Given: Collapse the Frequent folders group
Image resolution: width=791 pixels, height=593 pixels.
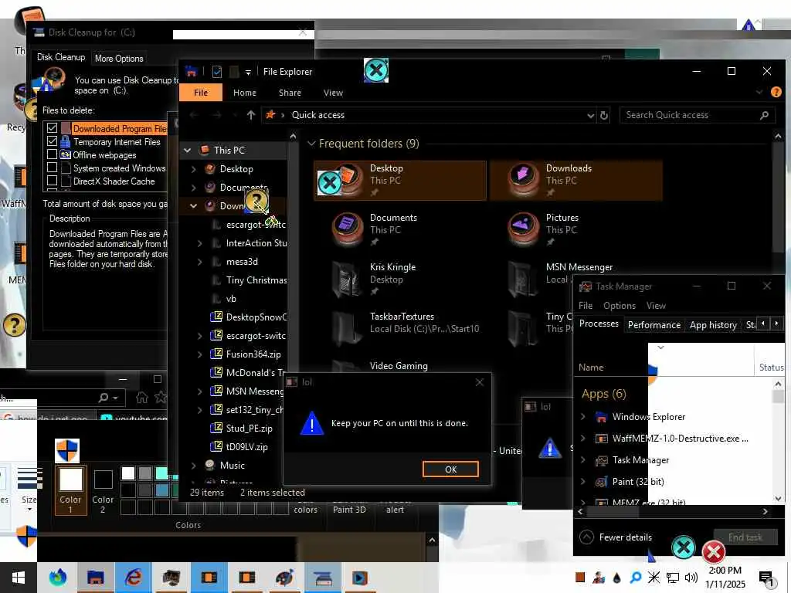Looking at the screenshot, I should (312, 144).
